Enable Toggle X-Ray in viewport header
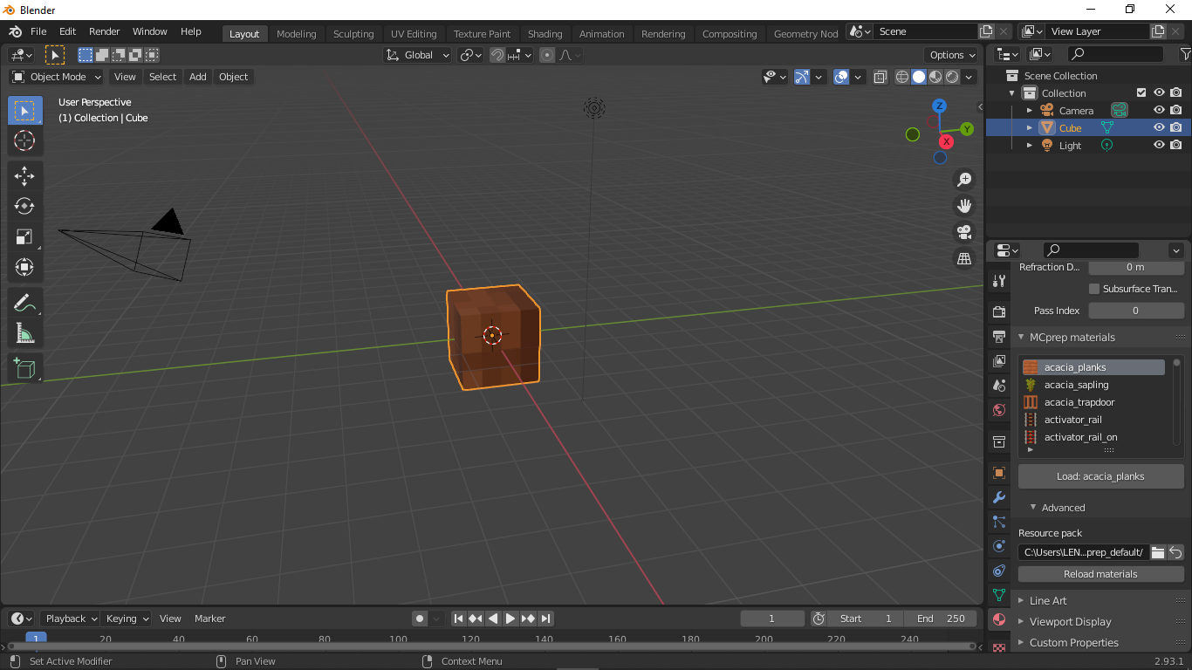The width and height of the screenshot is (1192, 670). click(880, 77)
